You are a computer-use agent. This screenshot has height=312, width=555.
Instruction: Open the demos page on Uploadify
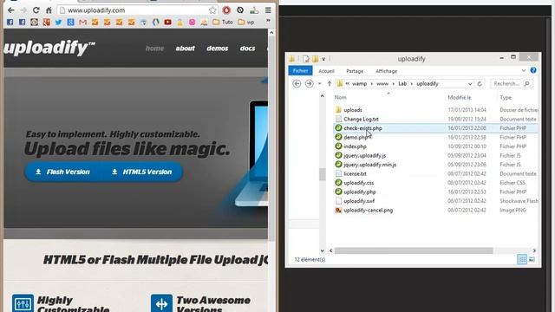(x=218, y=49)
